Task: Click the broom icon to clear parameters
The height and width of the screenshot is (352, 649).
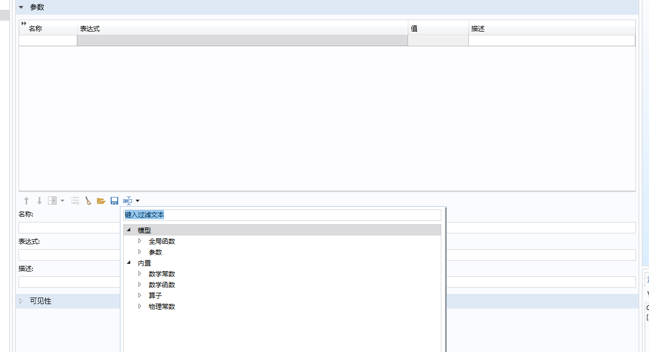Action: (x=89, y=200)
